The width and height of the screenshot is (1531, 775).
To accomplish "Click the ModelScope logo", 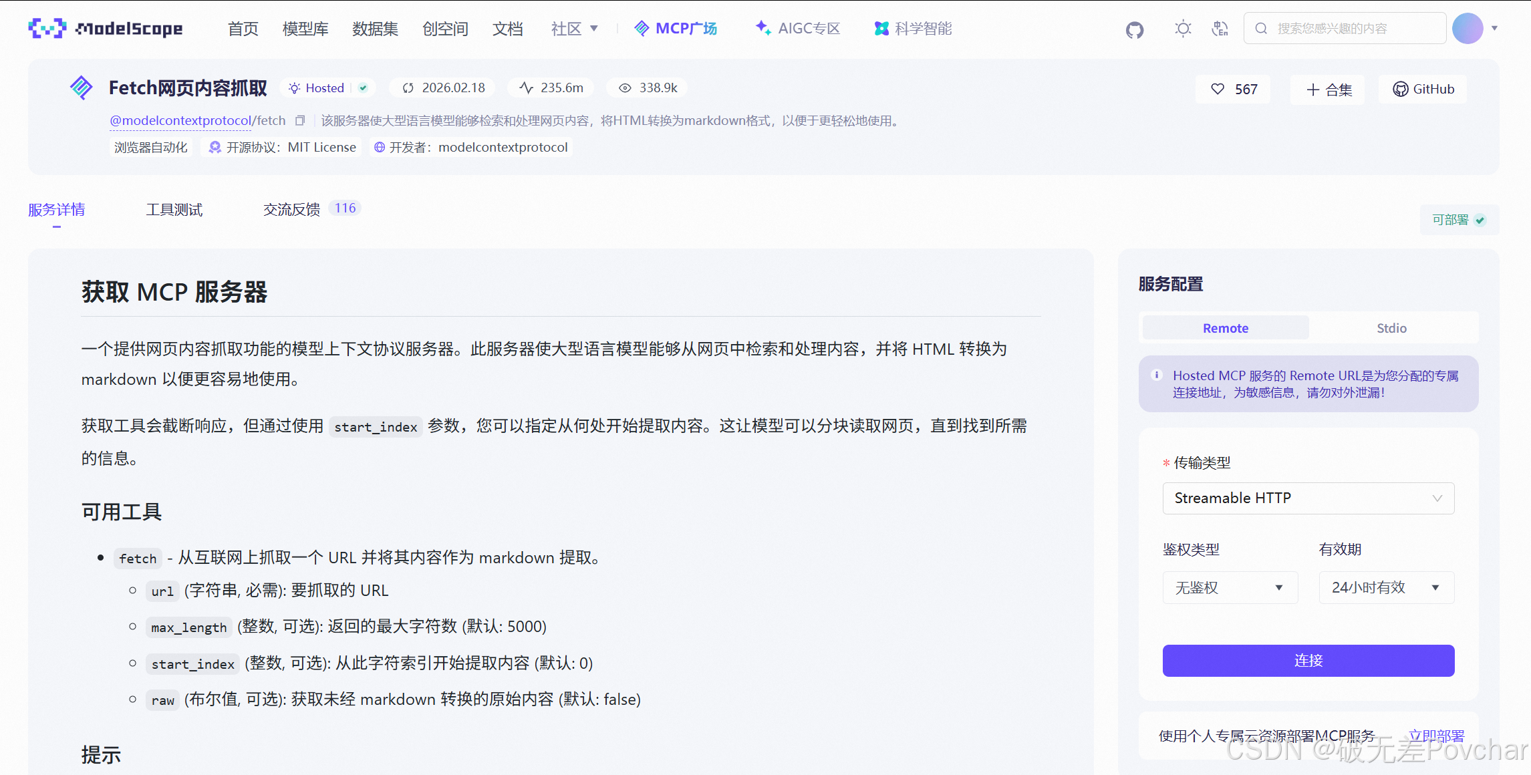I will tap(106, 29).
